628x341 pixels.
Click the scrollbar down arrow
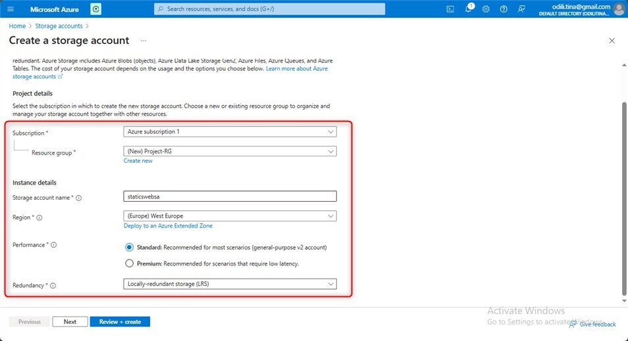click(x=624, y=301)
